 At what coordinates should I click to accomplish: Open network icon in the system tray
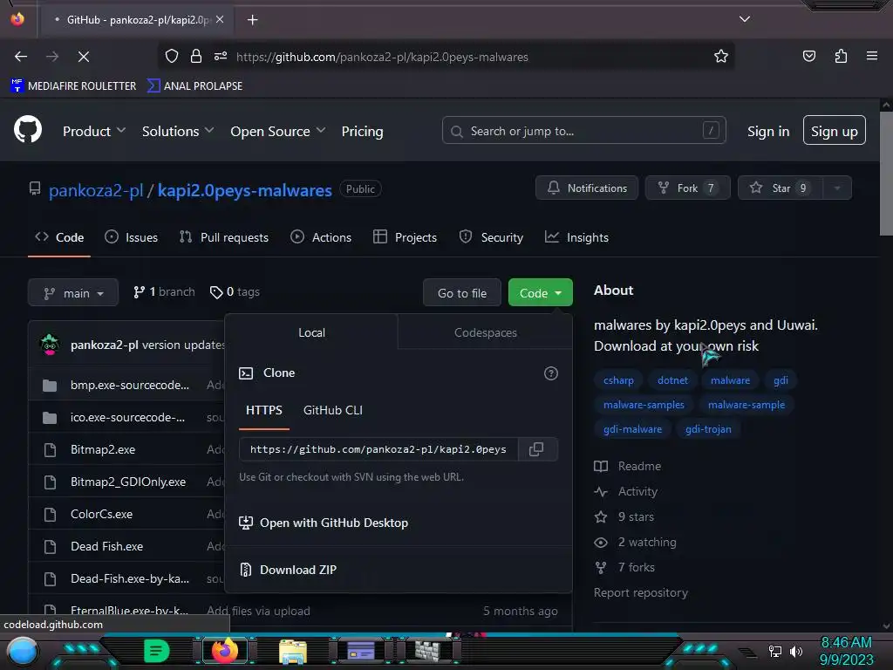[774, 651]
